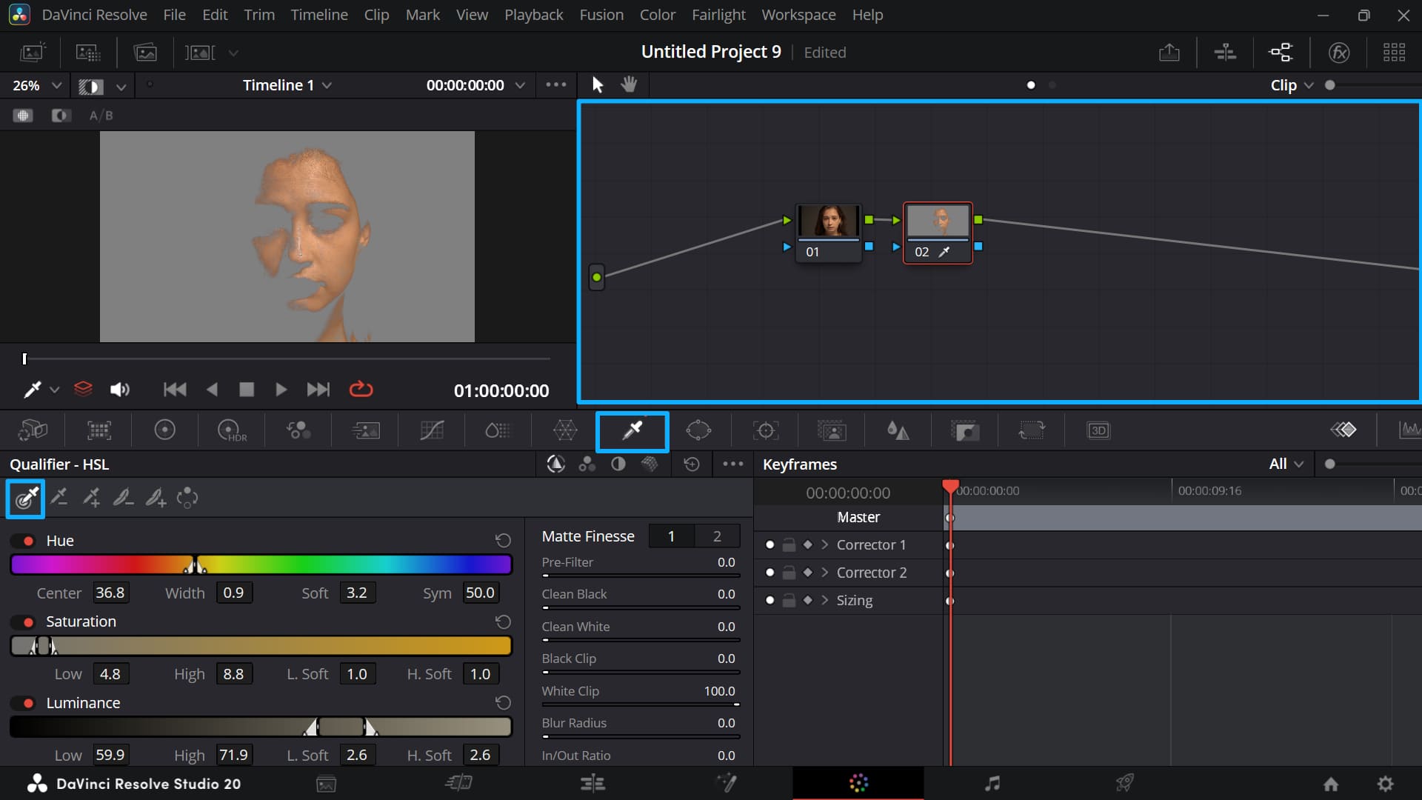Open the HDR grading palette
Viewport: 1422px width, 800px height.
pyautogui.click(x=231, y=430)
